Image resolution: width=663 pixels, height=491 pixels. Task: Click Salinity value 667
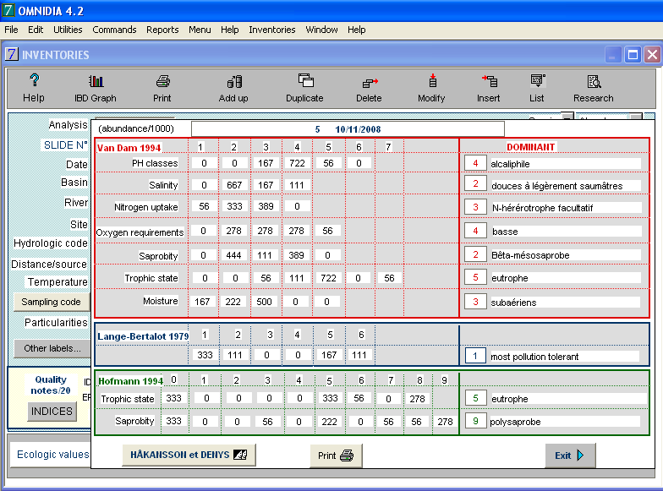(234, 185)
